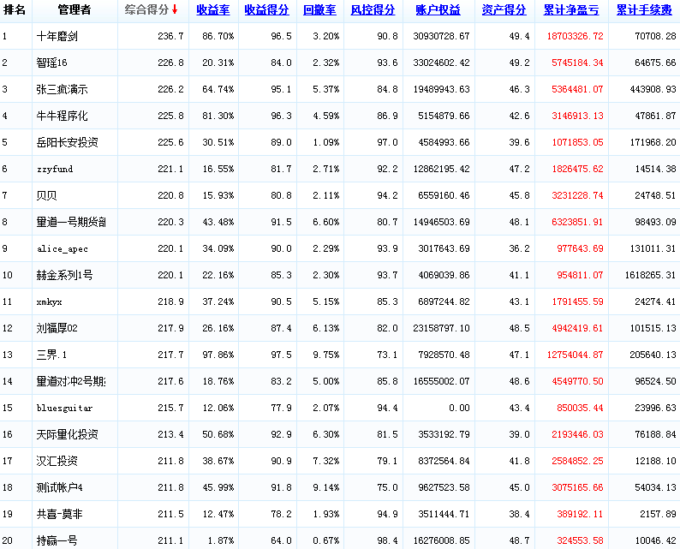
Task: Sort the table by 收益率 column
Action: (x=213, y=10)
